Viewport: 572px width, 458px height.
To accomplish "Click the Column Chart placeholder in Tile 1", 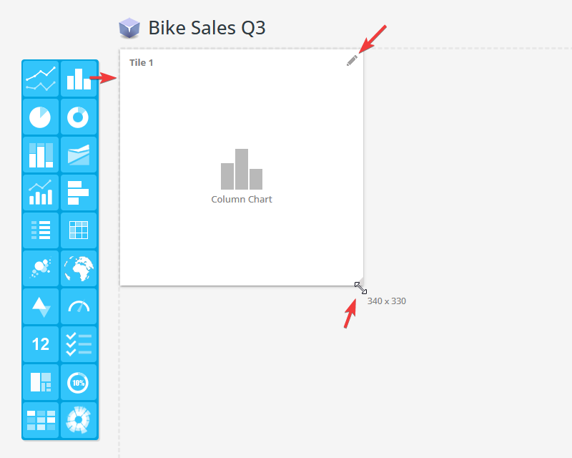I will click(x=242, y=176).
